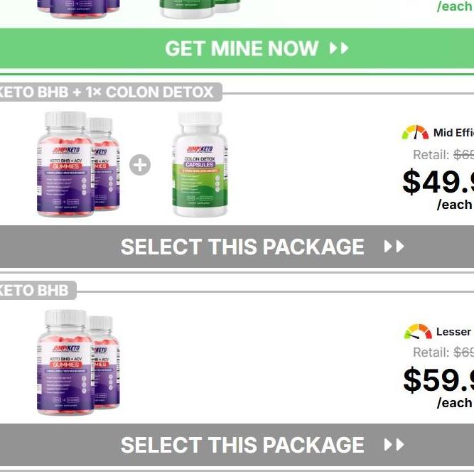474x474 pixels.
Task: Click the KETO BHB gray label tab
Action: coord(34,290)
